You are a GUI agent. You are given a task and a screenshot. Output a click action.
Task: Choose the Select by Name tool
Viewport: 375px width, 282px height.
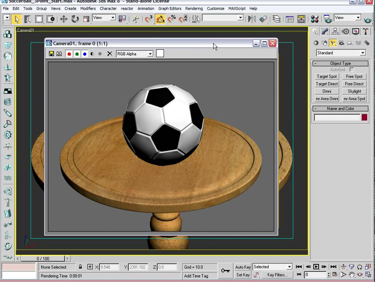click(28, 19)
